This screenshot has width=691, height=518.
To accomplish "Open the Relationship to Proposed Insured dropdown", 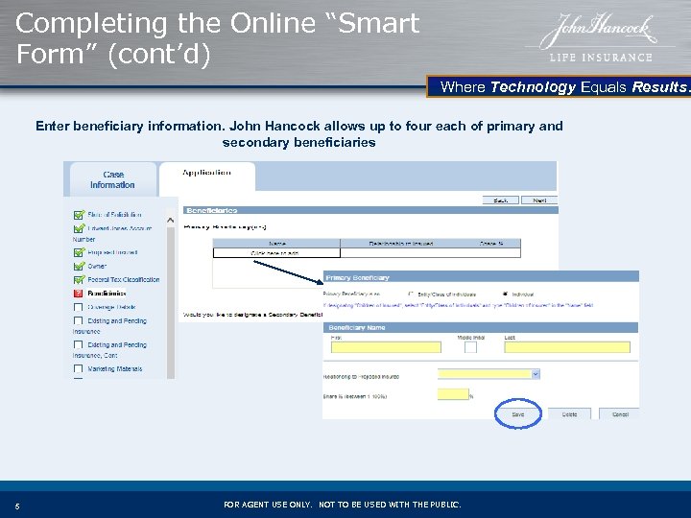I will pos(488,374).
